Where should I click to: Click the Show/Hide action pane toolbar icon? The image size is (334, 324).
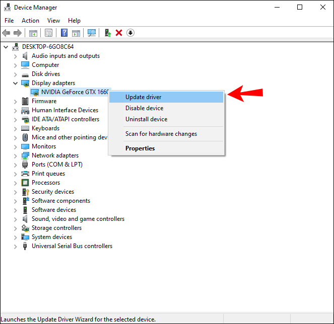tap(76, 33)
